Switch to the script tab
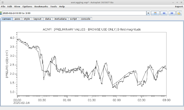The image size is (184, 110). pyautogui.click(x=73, y=19)
